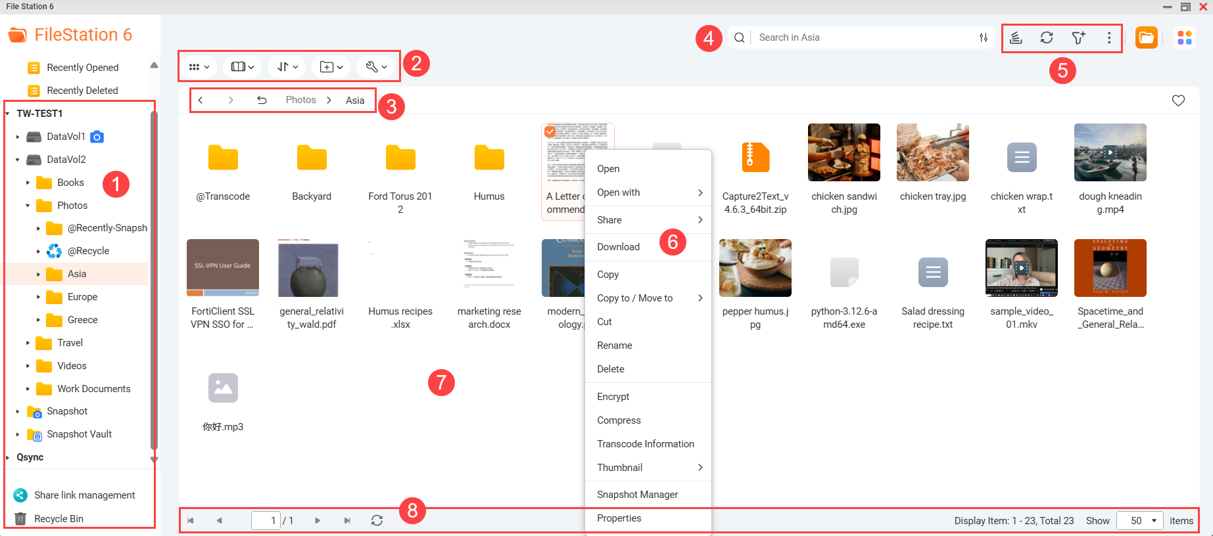Viewport: 1213px width, 536px height.
Task: Choose Compress from the context menu
Action: 648,420
